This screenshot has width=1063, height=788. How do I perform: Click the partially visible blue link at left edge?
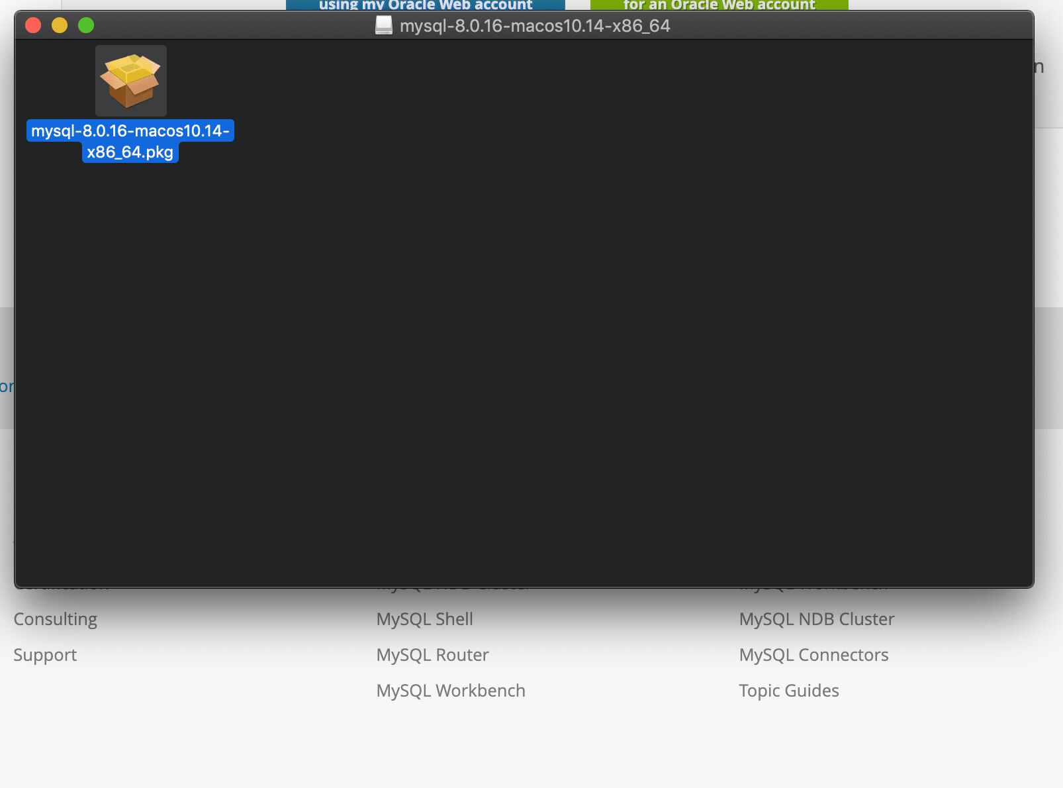pyautogui.click(x=5, y=386)
